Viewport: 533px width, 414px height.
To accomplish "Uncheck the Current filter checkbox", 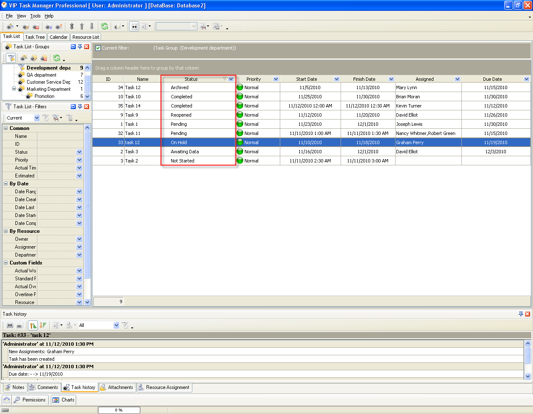I will pos(98,48).
